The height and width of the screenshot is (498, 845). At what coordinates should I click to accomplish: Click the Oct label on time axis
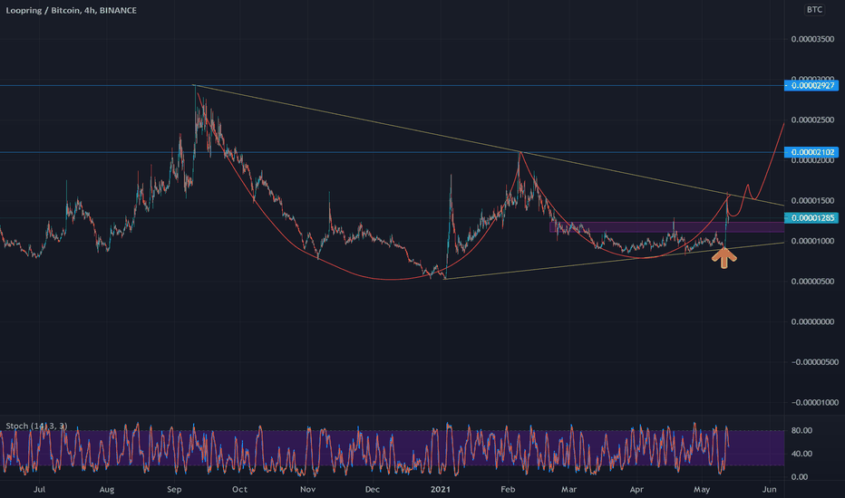tap(240, 489)
